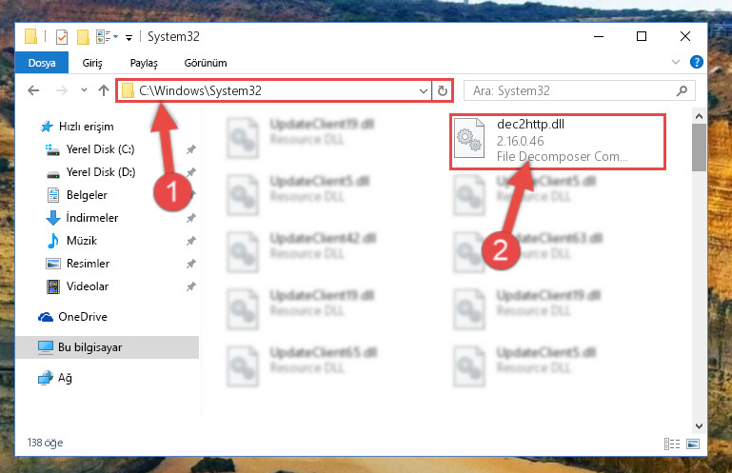Toggle the pin beside Müzik
Image resolution: width=732 pixels, height=473 pixels.
tap(191, 241)
